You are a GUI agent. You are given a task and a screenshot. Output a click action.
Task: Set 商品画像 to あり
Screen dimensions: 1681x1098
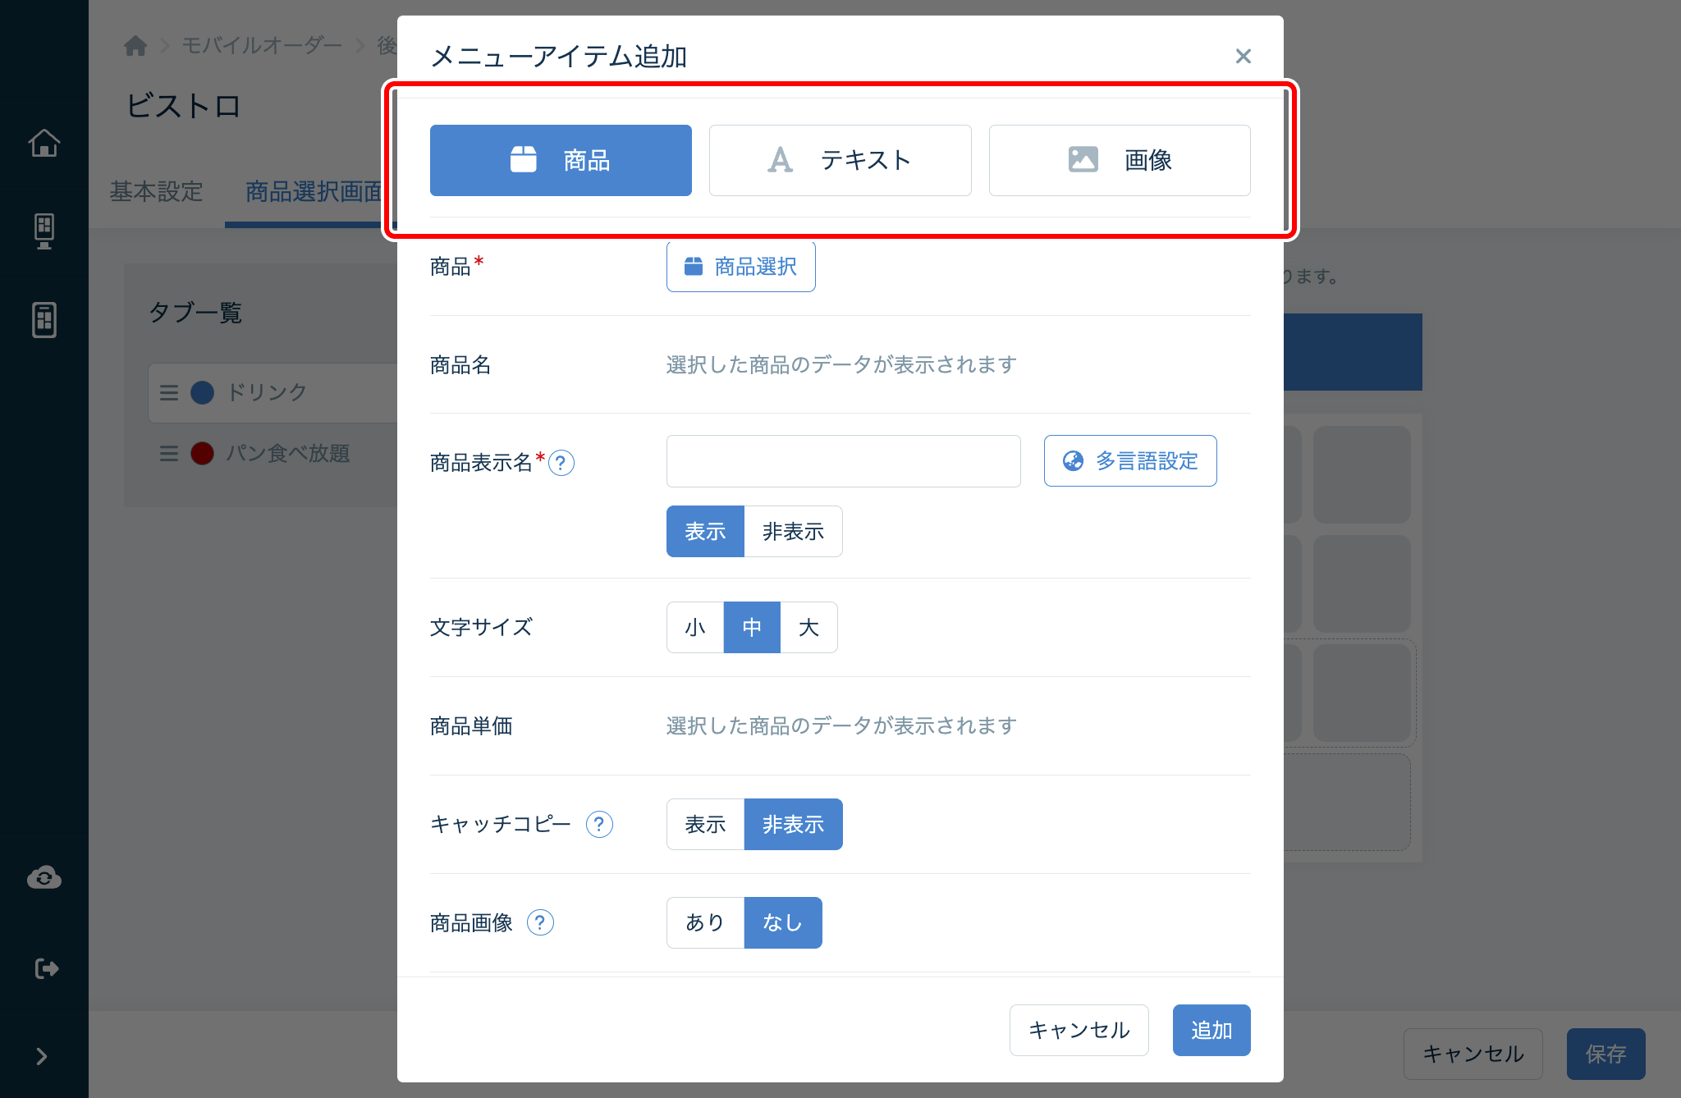[703, 922]
